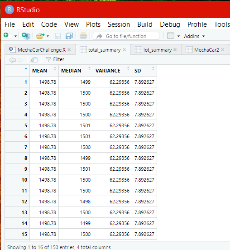This screenshot has width=230, height=250.
Task: Select row 1 MEDIAN cell 1499
Action: [x=76, y=82]
